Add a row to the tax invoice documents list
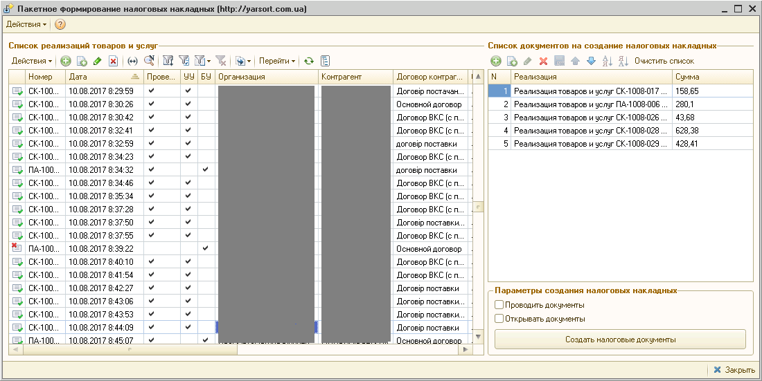Image resolution: width=762 pixels, height=381 pixels. [496, 61]
